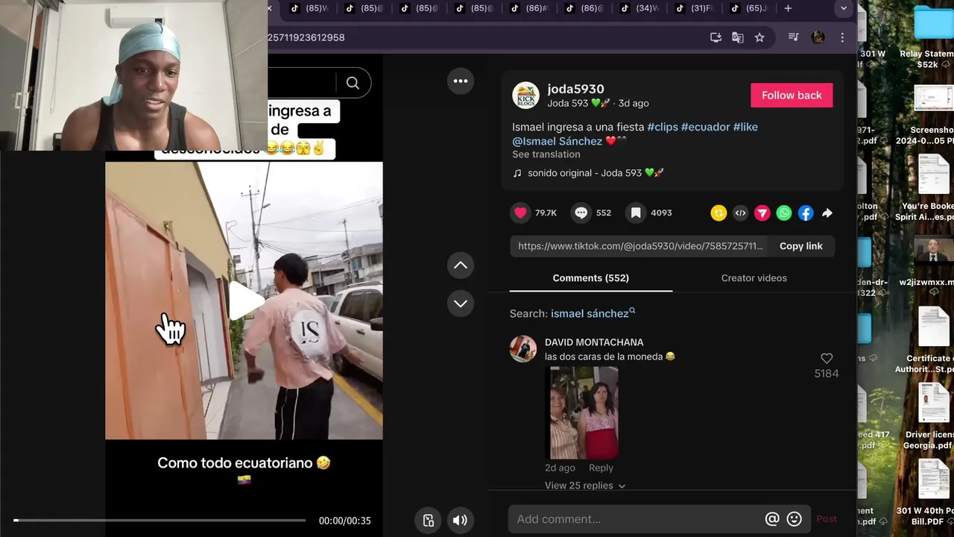
Task: Switch to browser tab labeled (86)#
Action: coord(529,8)
